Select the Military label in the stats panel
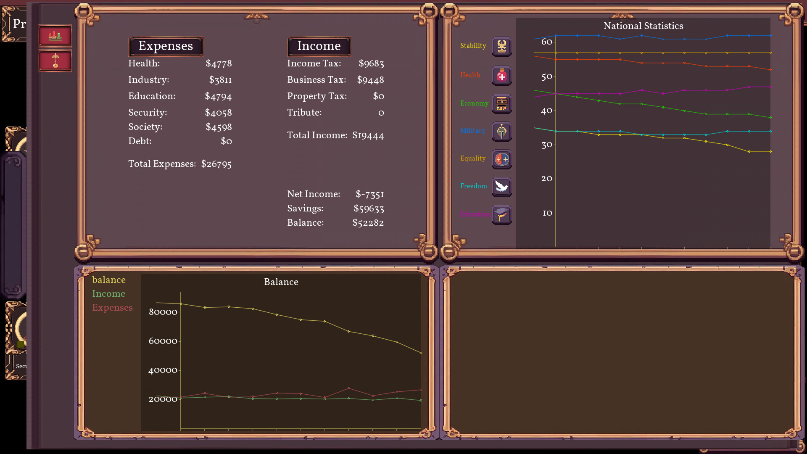The image size is (807, 454). click(x=472, y=131)
